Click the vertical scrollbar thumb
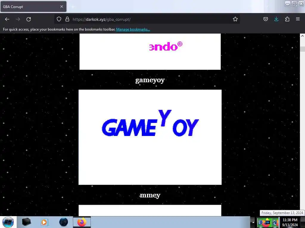 [x=302, y=49]
